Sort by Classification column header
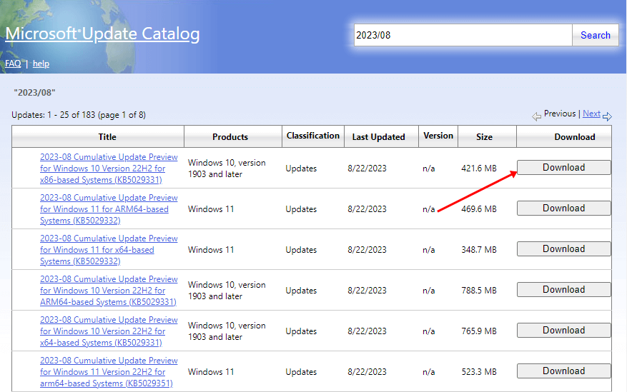 coord(313,136)
